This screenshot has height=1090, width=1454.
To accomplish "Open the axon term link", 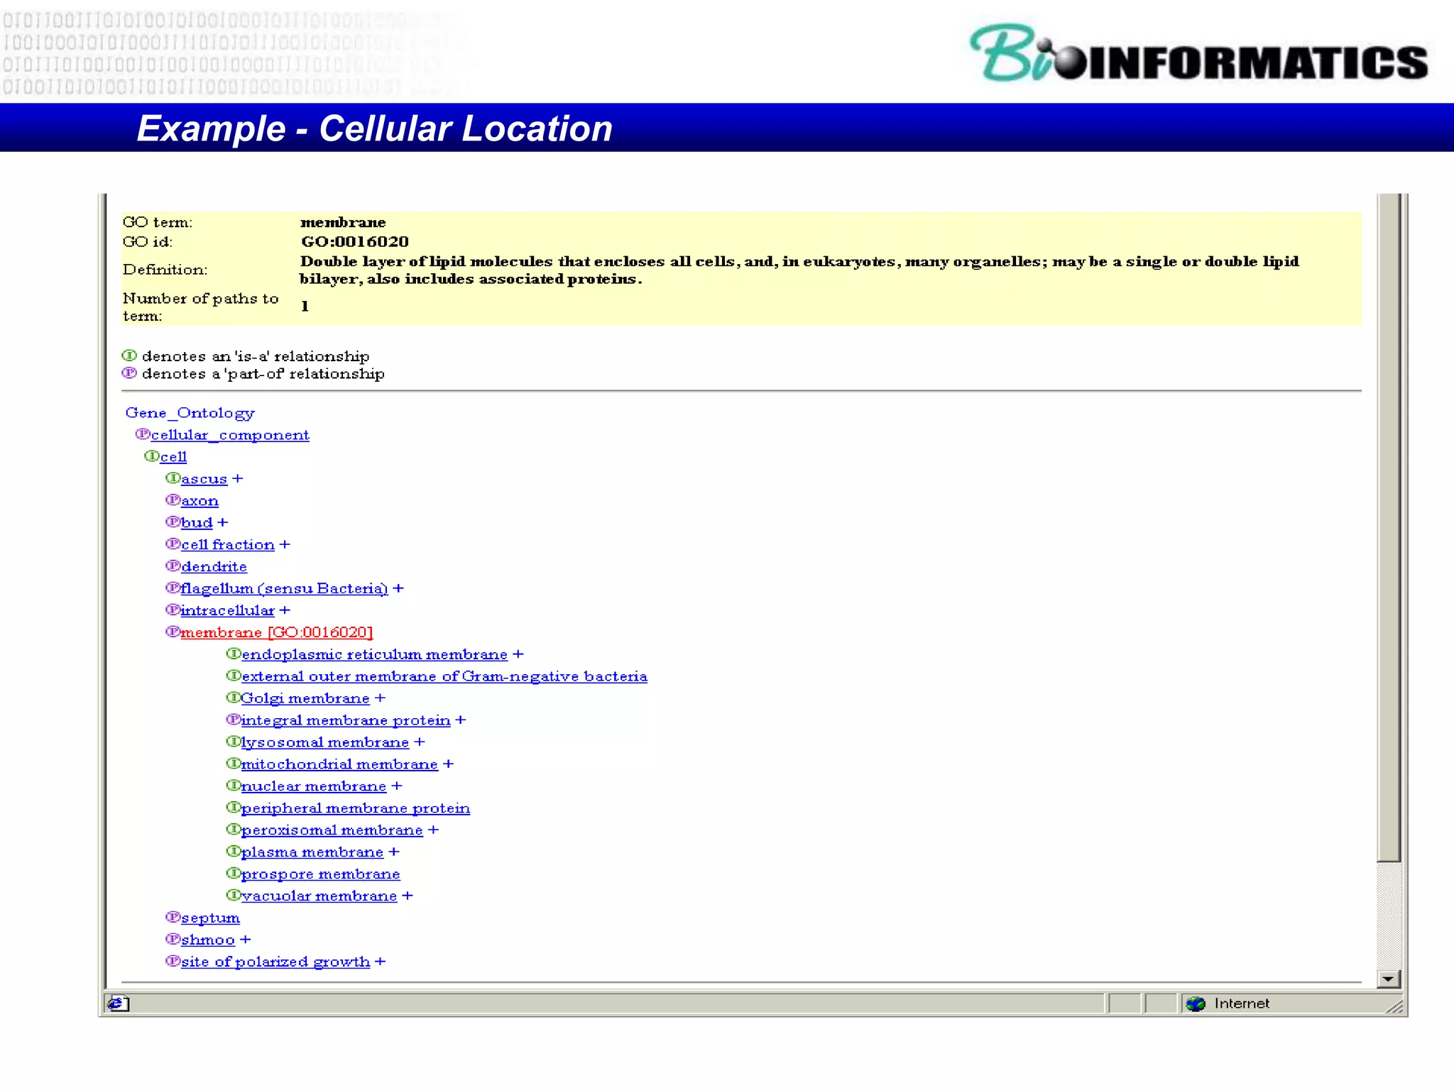I will coord(199,500).
